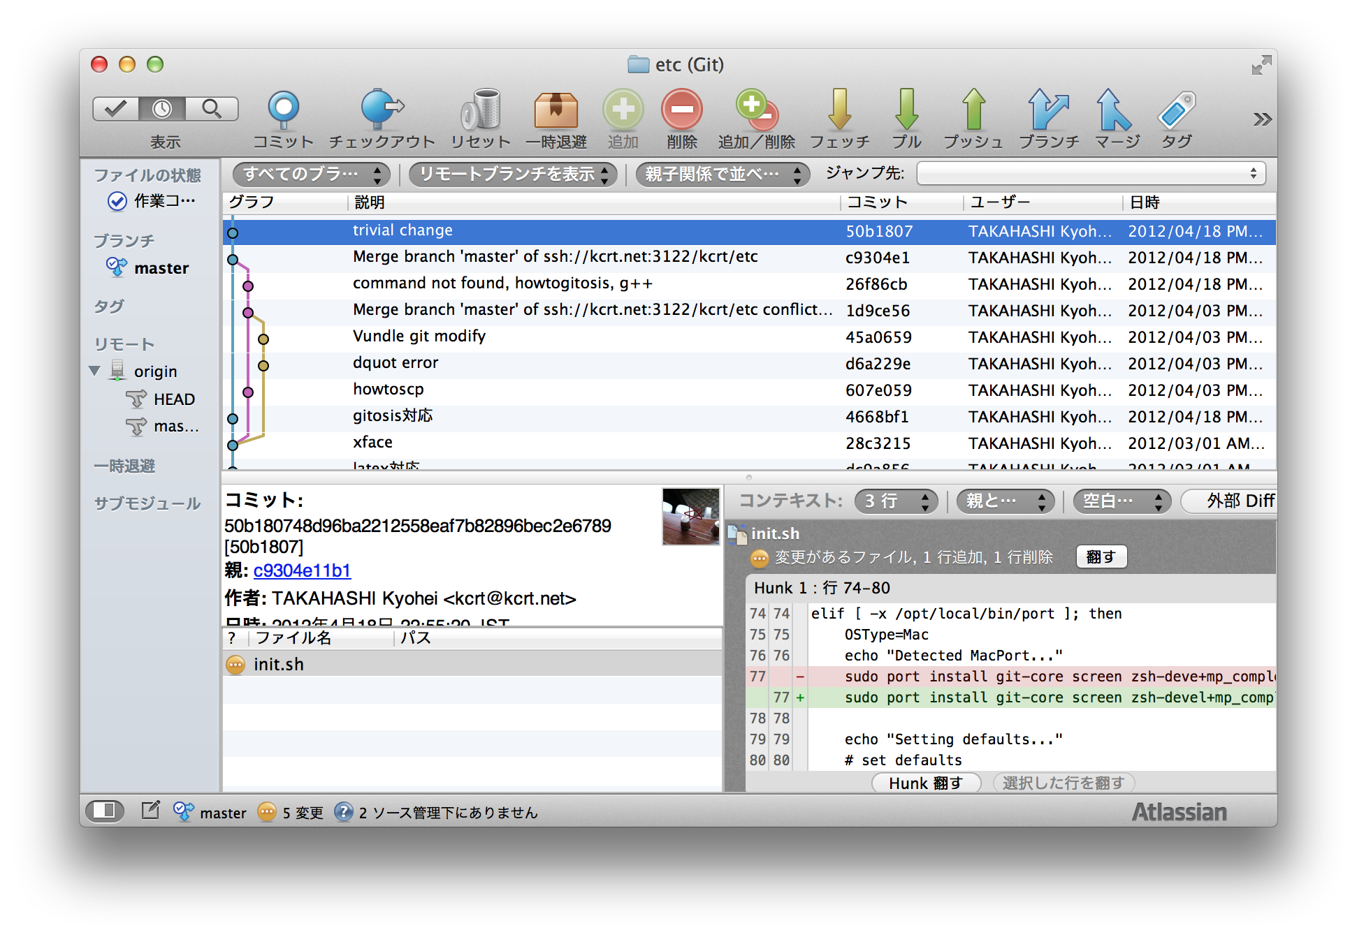Toggle sidebar with bottom-left button
Viewport: 1357px width, 937px height.
(x=105, y=811)
